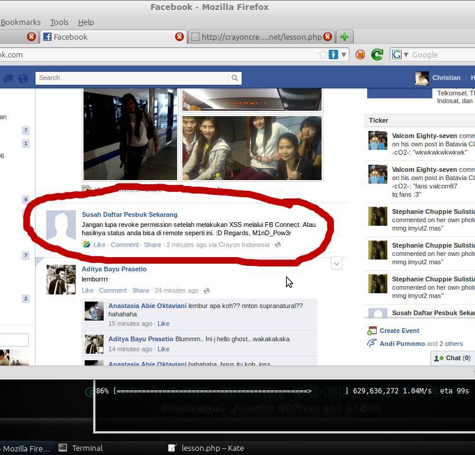475x455 pixels.
Task: Click into the Facebook Search field
Action: [131, 78]
